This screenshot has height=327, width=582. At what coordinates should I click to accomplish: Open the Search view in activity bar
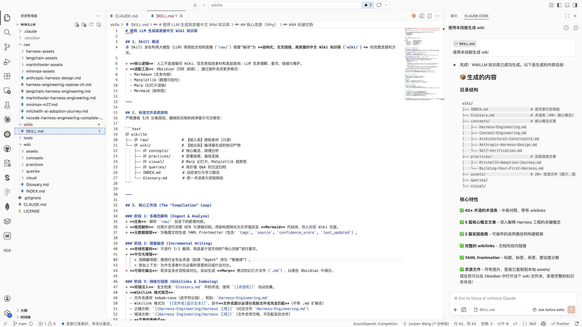tap(7, 32)
